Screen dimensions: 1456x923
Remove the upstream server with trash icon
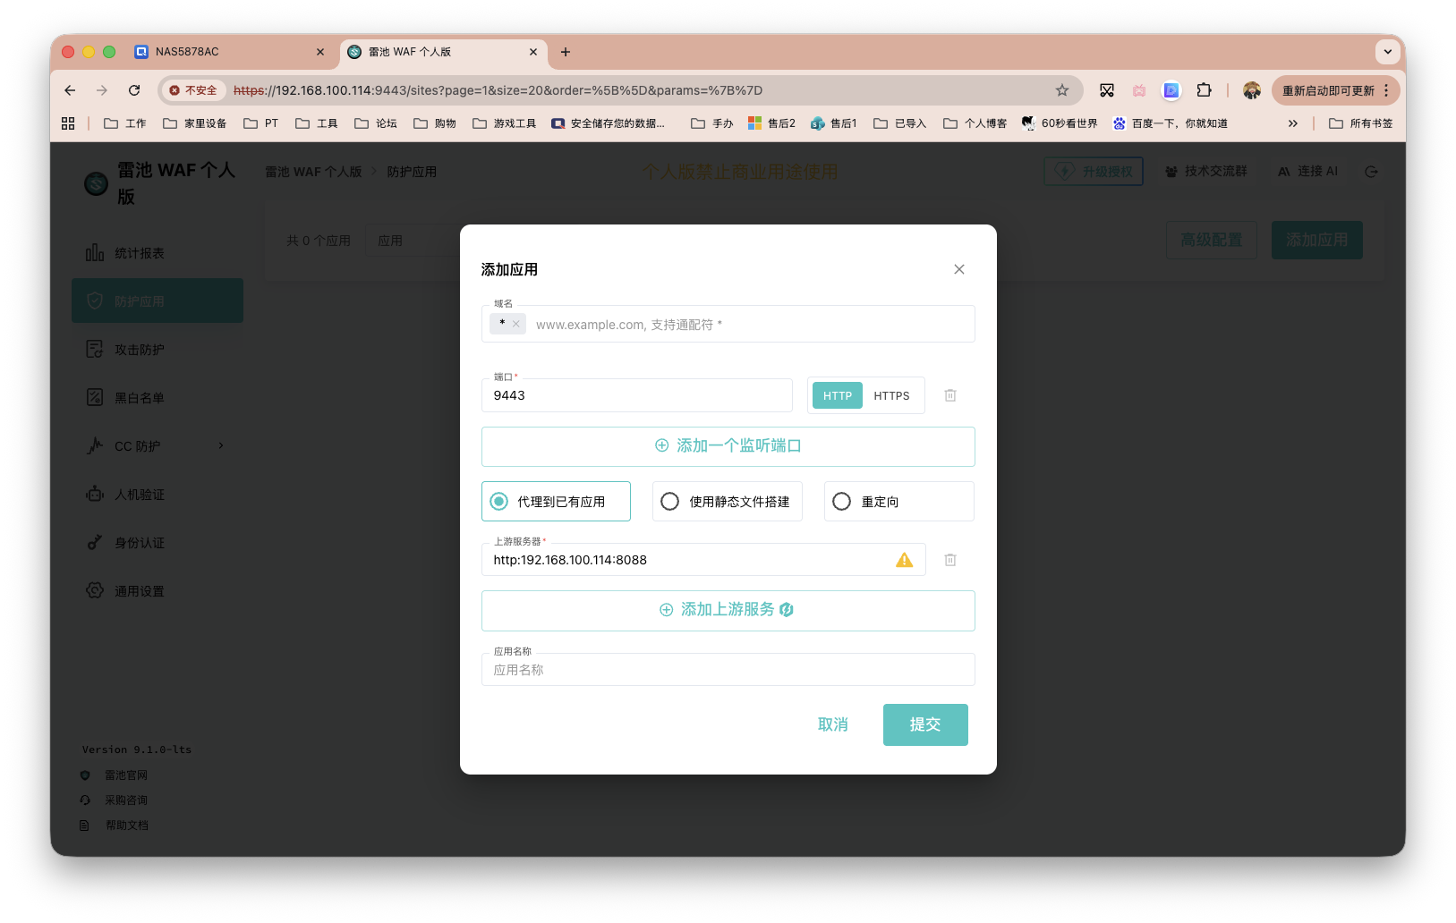point(950,560)
